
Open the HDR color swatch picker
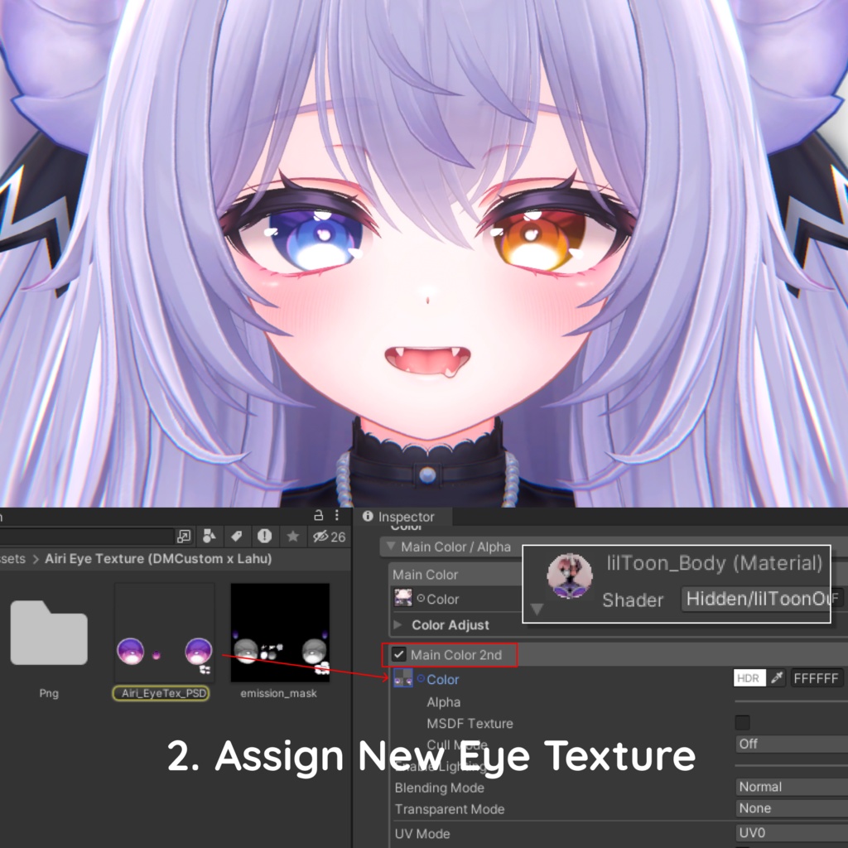[x=749, y=677]
